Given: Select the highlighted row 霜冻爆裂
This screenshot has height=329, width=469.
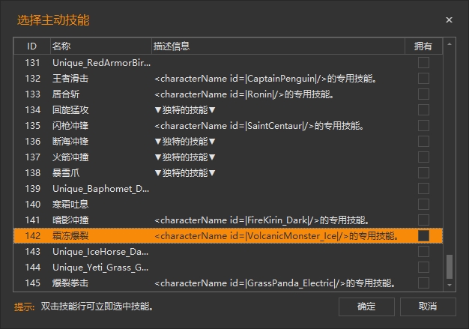Looking at the screenshot, I should [229, 235].
